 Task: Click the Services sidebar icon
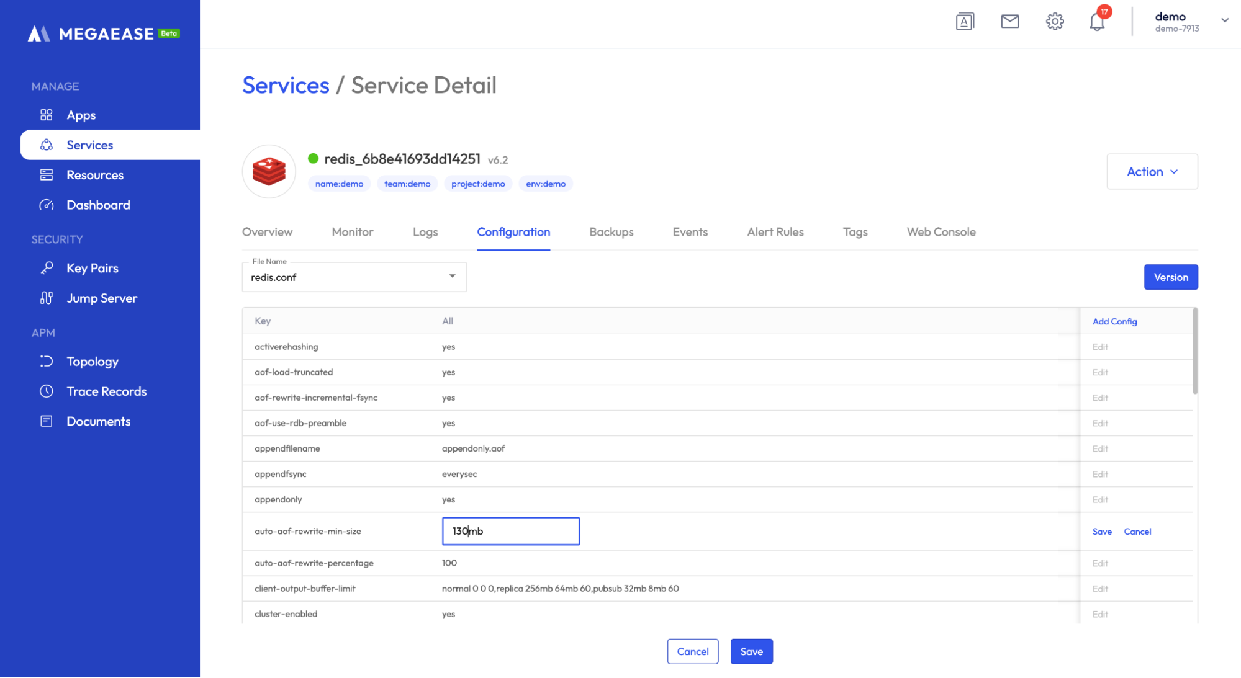[47, 145]
